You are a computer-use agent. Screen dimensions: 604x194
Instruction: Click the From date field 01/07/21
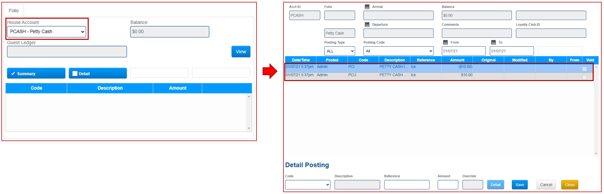tap(464, 51)
